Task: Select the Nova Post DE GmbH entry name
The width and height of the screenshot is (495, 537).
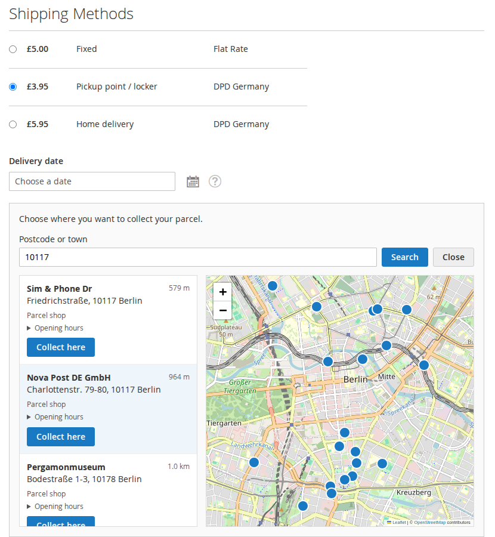Action: click(x=69, y=378)
